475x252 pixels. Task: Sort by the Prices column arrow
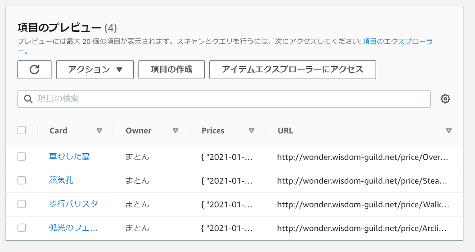pyautogui.click(x=251, y=131)
